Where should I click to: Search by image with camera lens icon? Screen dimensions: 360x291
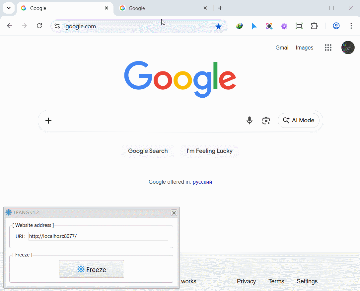point(266,121)
